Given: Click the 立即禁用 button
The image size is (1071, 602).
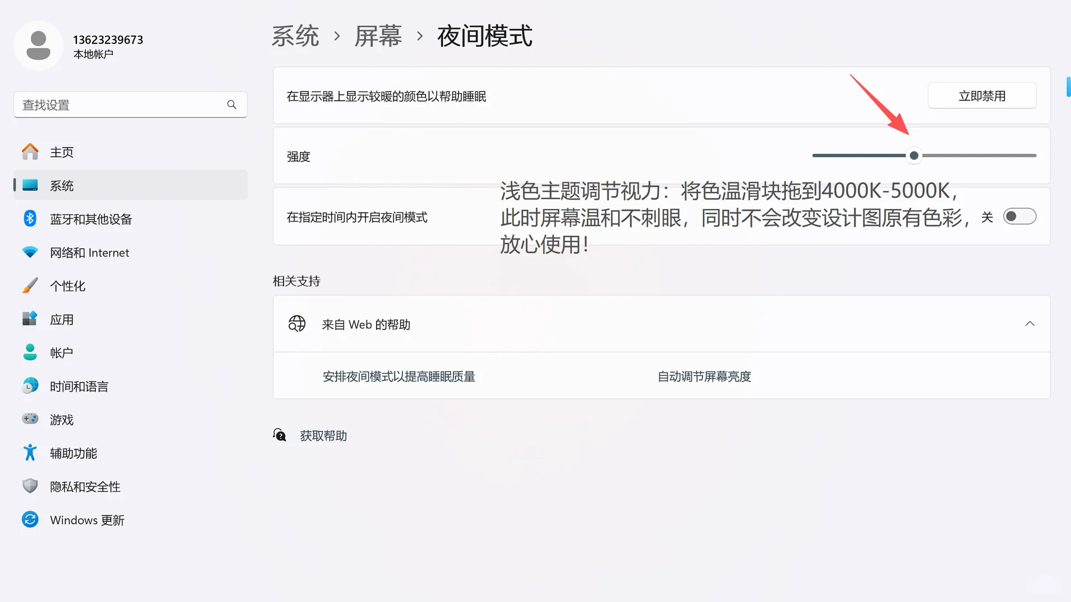Looking at the screenshot, I should point(982,95).
